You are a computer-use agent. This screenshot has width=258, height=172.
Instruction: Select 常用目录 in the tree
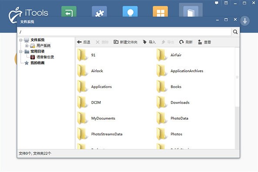pyautogui.click(x=37, y=51)
